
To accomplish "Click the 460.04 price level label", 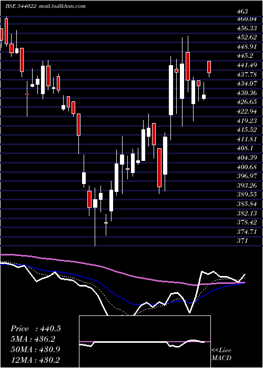I will point(247,19).
